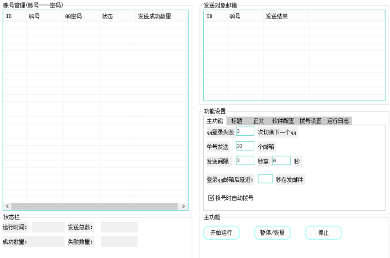Hit the 停止 button
Viewport: 390px width, 258px height.
[323, 232]
